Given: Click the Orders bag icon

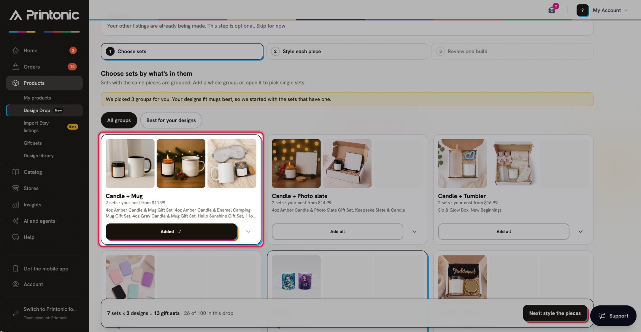Looking at the screenshot, I should tap(16, 67).
